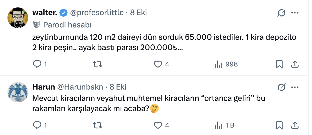Open the @profesorlittle handle link
The image size is (312, 135).
coord(97,13)
